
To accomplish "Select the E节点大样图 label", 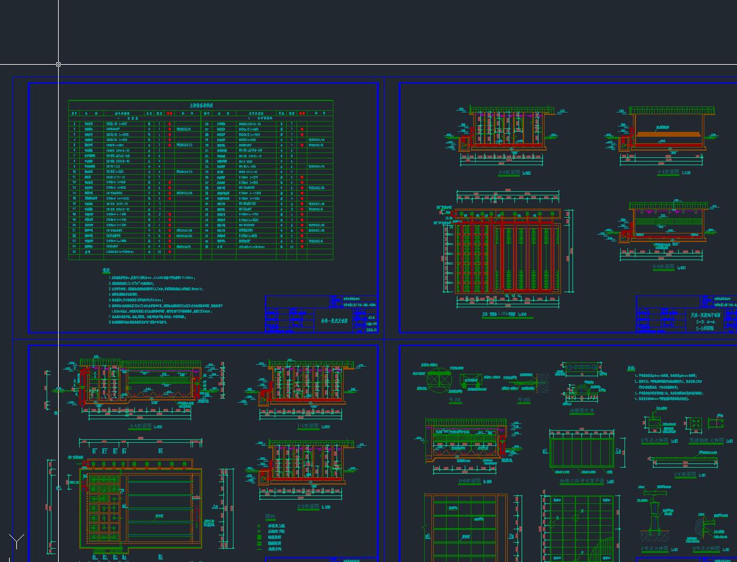I will click(655, 440).
